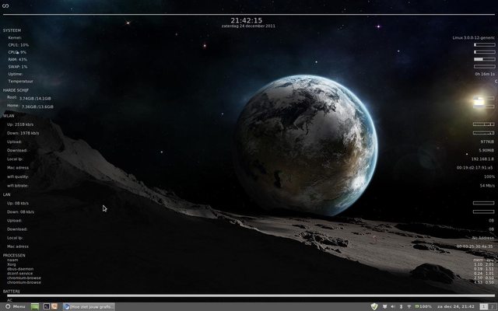Click the 'wifi bitrate:' label

[17, 185]
